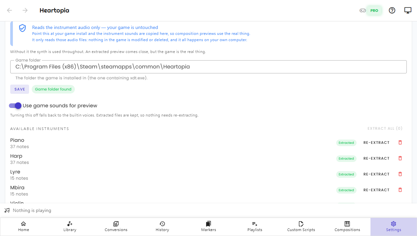Save the game folder path
Image resolution: width=417 pixels, height=236 pixels.
point(19,89)
